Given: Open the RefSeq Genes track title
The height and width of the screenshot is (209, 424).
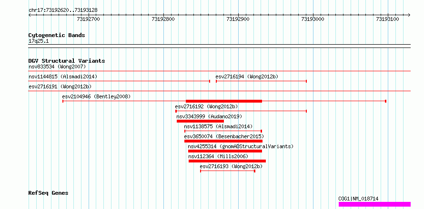Looking at the screenshot, I should [x=49, y=193].
